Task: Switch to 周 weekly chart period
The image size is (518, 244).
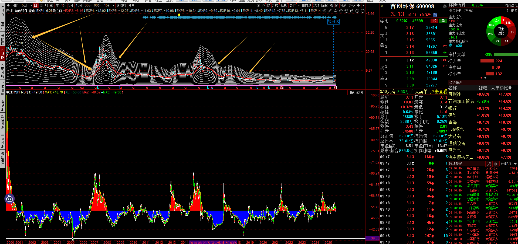Action: [41, 5]
